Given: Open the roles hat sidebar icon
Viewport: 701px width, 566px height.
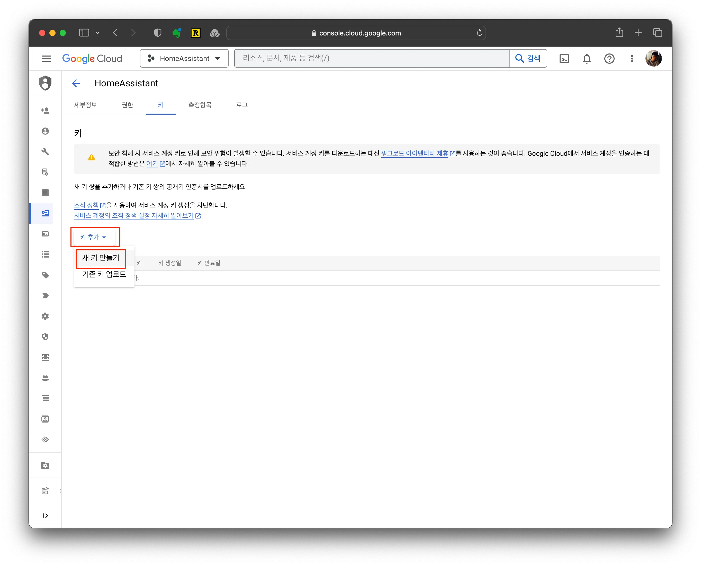Looking at the screenshot, I should tap(45, 378).
